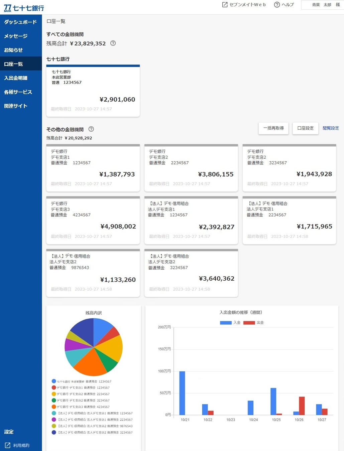This screenshot has height=451, width=344.
Task: Open 法人デモ支店1 account 1234567 card
Action: click(x=191, y=220)
